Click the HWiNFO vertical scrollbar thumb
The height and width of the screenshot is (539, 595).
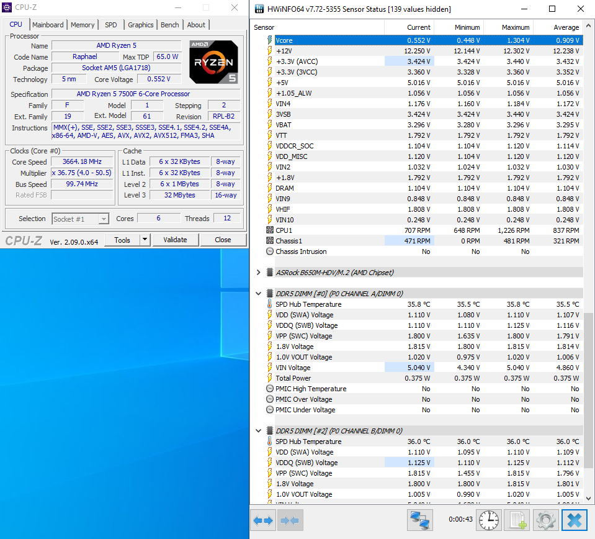588,391
